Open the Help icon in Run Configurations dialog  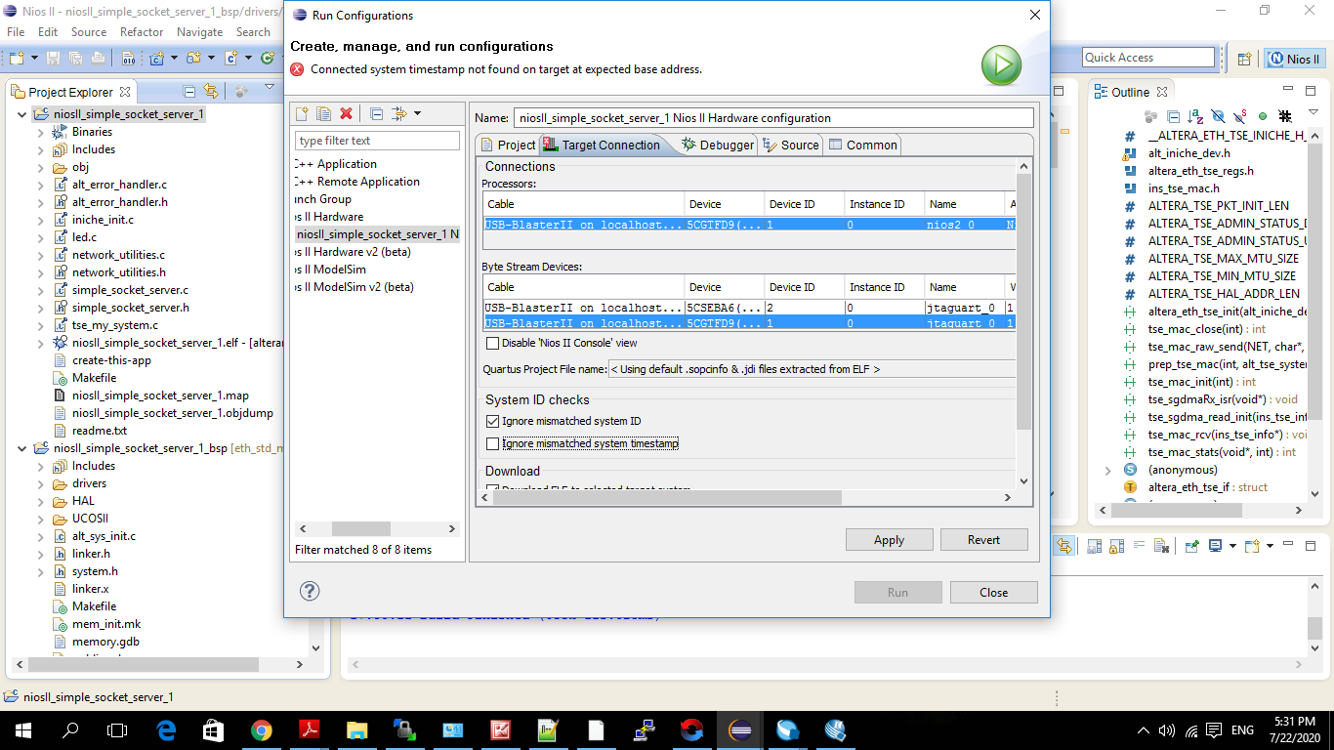[310, 589]
